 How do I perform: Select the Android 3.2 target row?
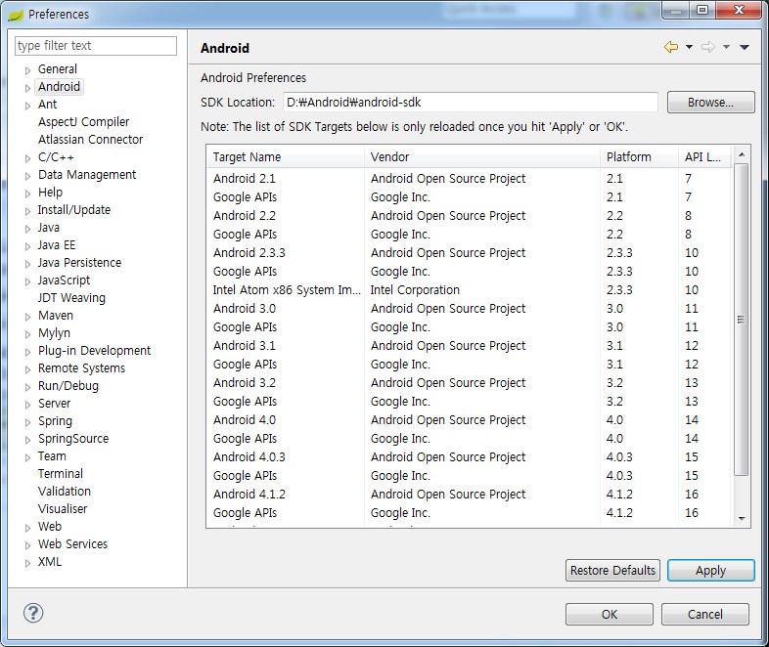click(x=470, y=383)
